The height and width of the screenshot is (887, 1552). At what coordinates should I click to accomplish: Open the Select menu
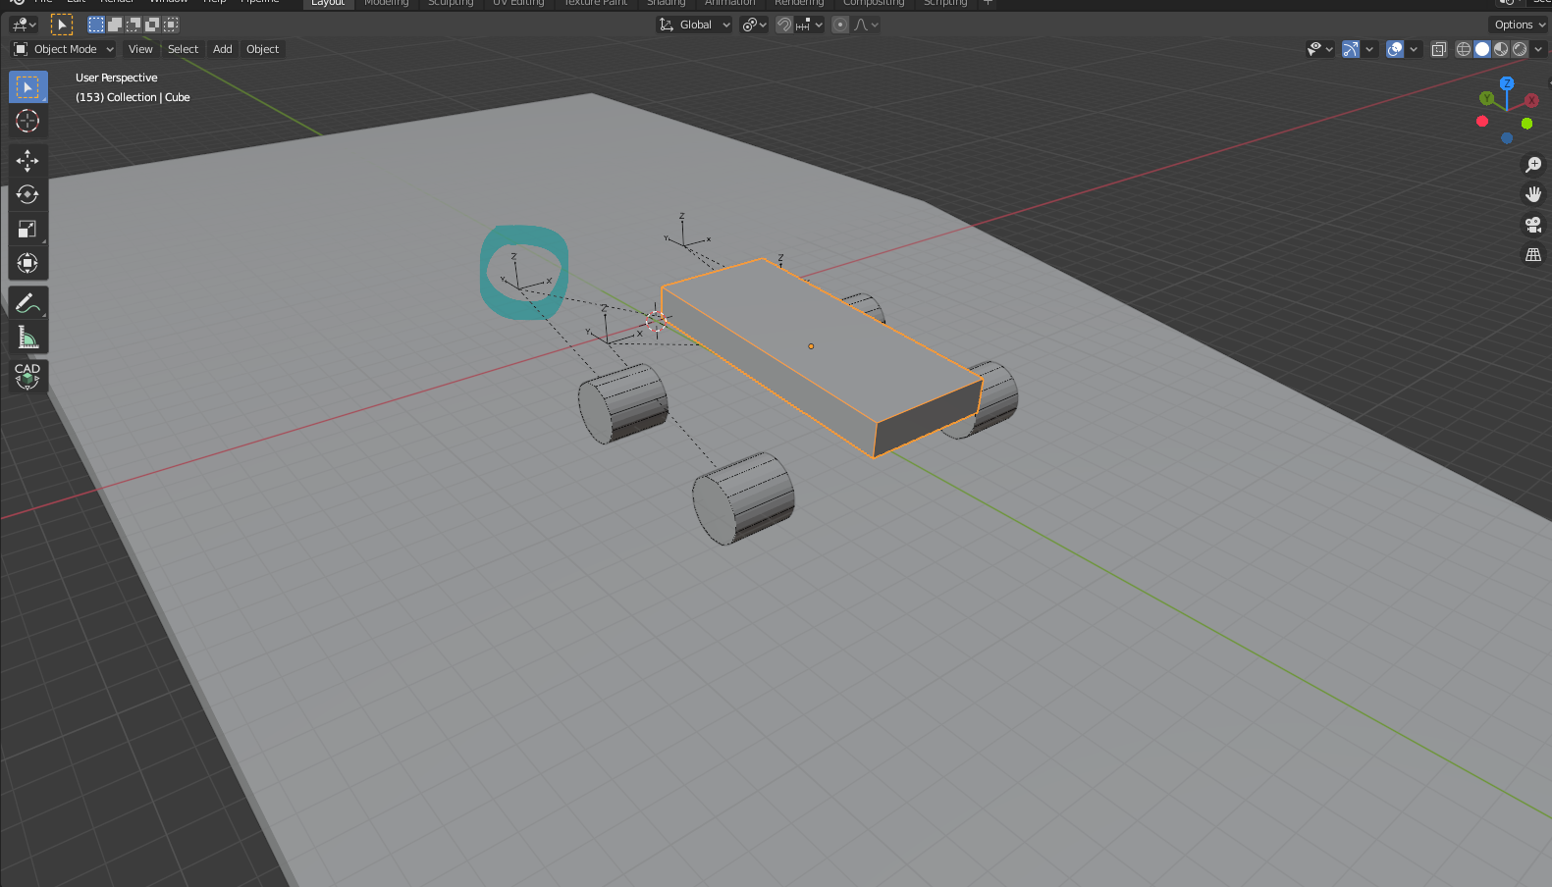183,49
